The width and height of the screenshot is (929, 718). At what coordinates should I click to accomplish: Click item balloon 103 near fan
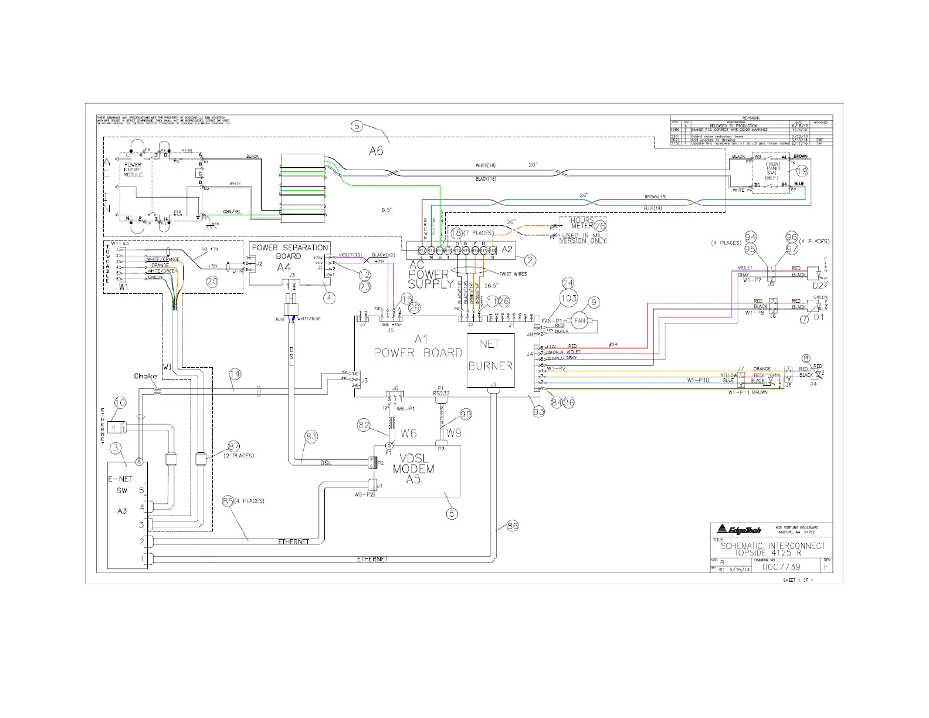[568, 298]
